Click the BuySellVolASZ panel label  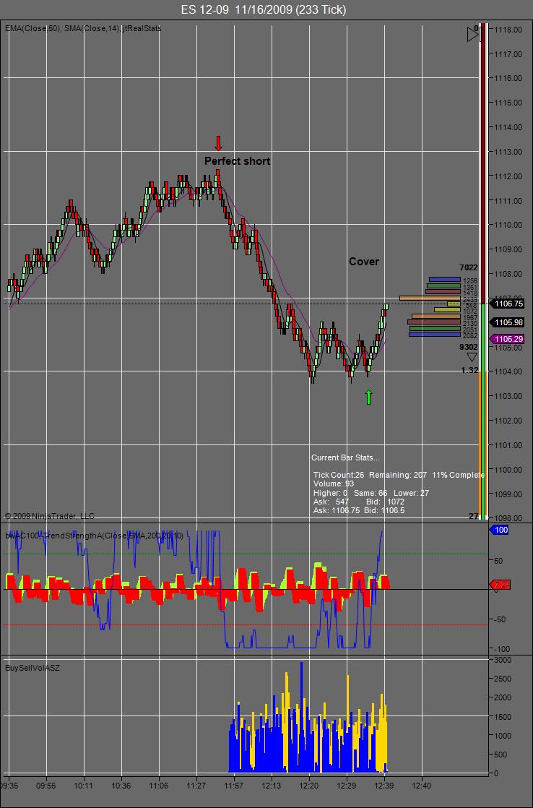[32, 668]
